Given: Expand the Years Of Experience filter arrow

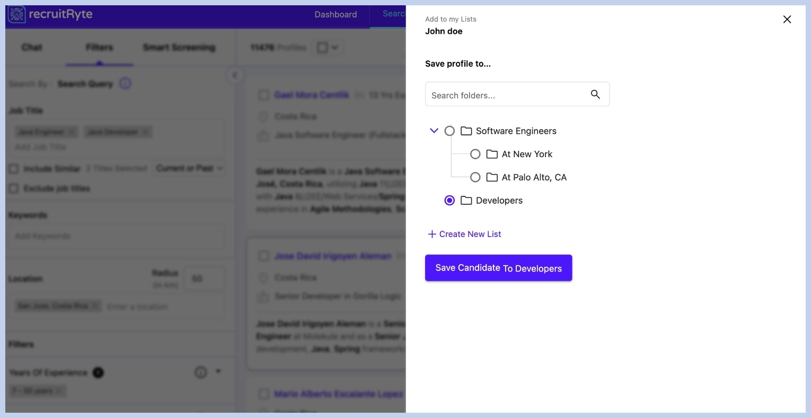Looking at the screenshot, I should pyautogui.click(x=218, y=372).
